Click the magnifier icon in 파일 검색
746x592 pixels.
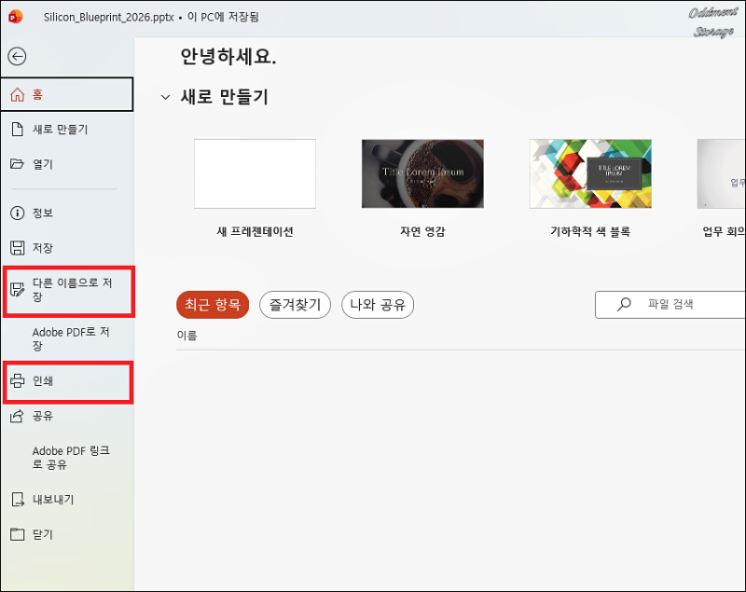[624, 304]
